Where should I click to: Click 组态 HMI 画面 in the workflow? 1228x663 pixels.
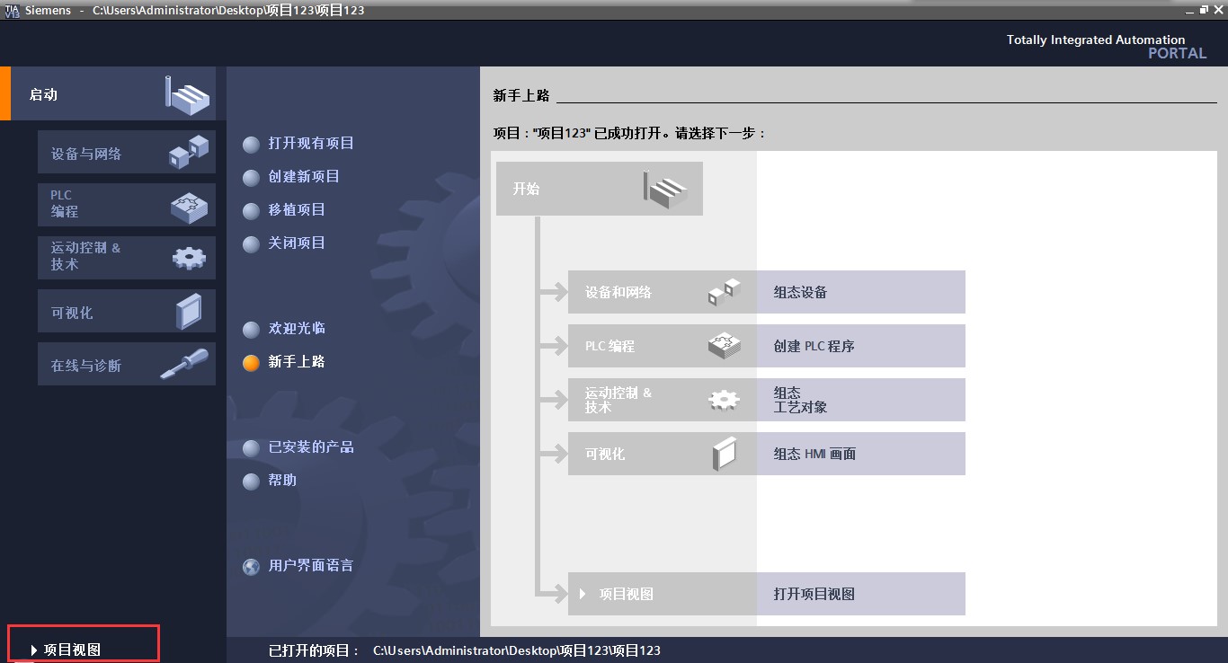pos(815,454)
